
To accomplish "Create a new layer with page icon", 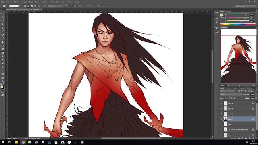I will 250,139.
